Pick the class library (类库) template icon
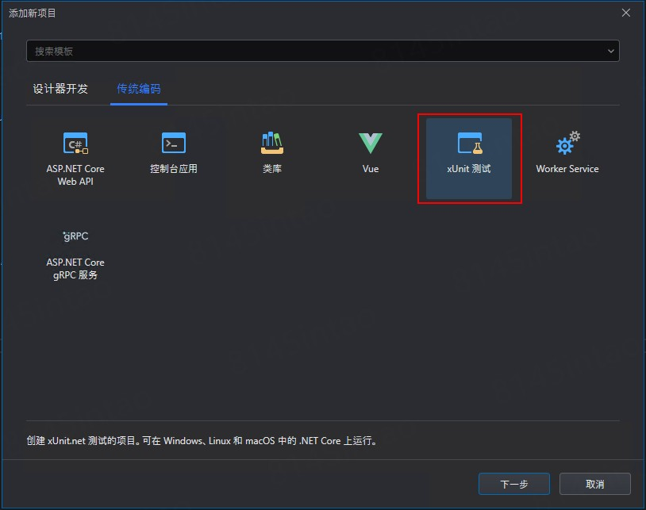 pos(272,143)
